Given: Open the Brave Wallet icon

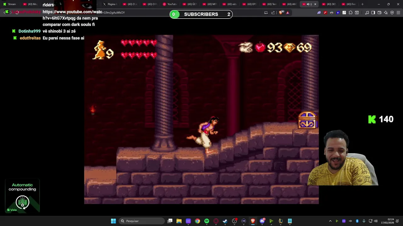Looking at the screenshot, I should (379, 13).
